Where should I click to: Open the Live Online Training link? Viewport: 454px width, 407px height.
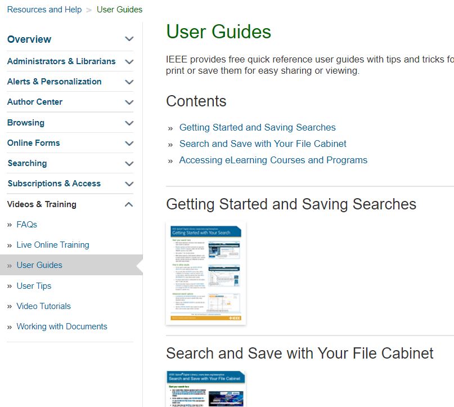tap(53, 245)
